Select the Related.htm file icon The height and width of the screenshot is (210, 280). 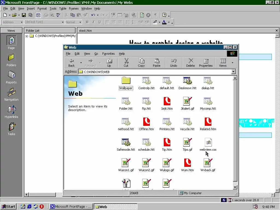pyautogui.click(x=208, y=124)
